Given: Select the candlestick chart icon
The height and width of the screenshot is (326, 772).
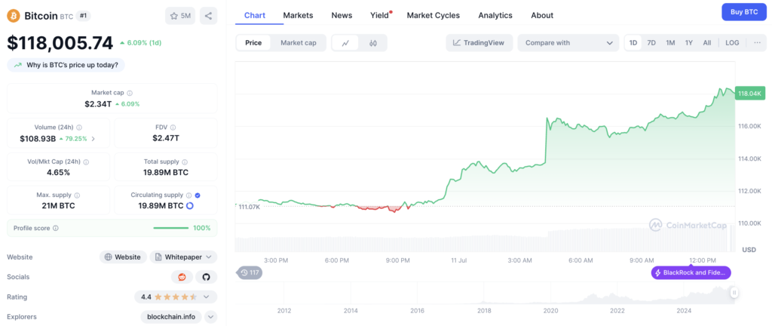Looking at the screenshot, I should 372,43.
